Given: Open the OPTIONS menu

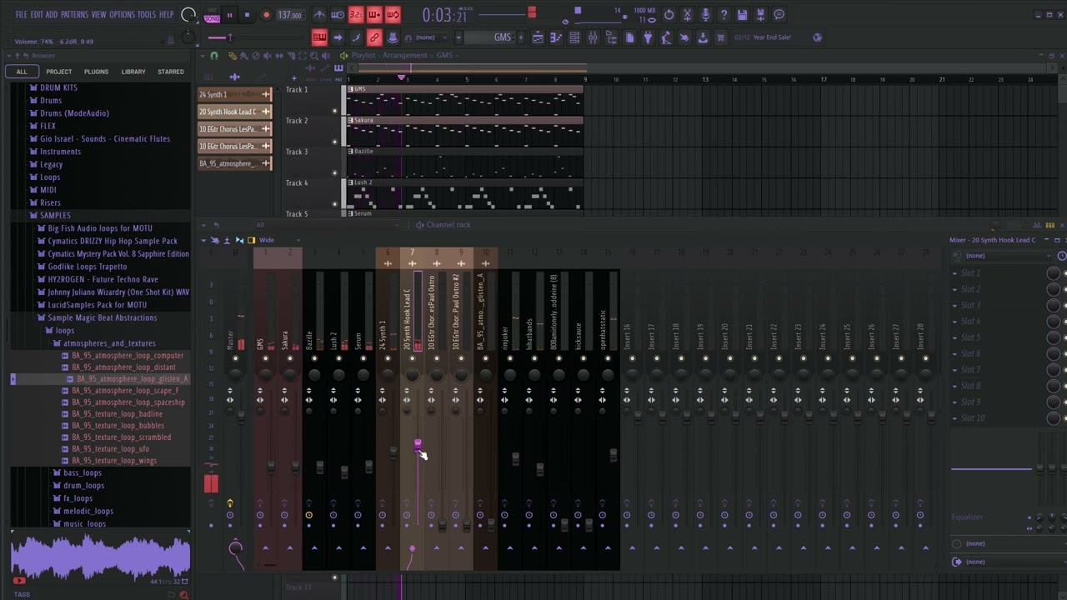Looking at the screenshot, I should click(122, 15).
